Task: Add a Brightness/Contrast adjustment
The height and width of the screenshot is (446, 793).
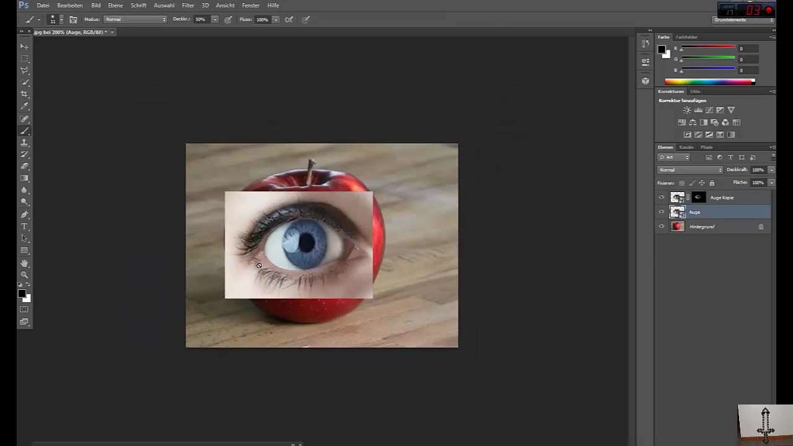Action: 686,110
